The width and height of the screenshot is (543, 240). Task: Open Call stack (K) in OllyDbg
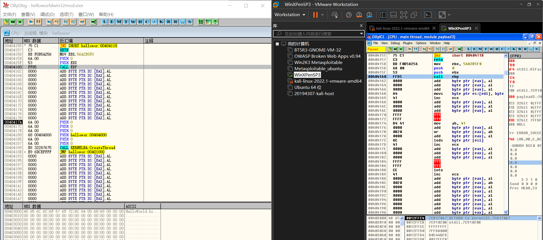(x=161, y=22)
